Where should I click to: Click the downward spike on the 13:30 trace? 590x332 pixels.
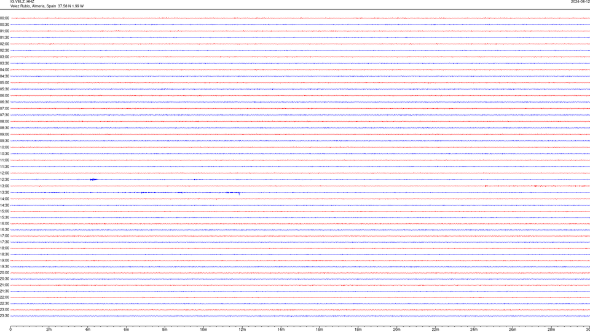[x=239, y=194]
